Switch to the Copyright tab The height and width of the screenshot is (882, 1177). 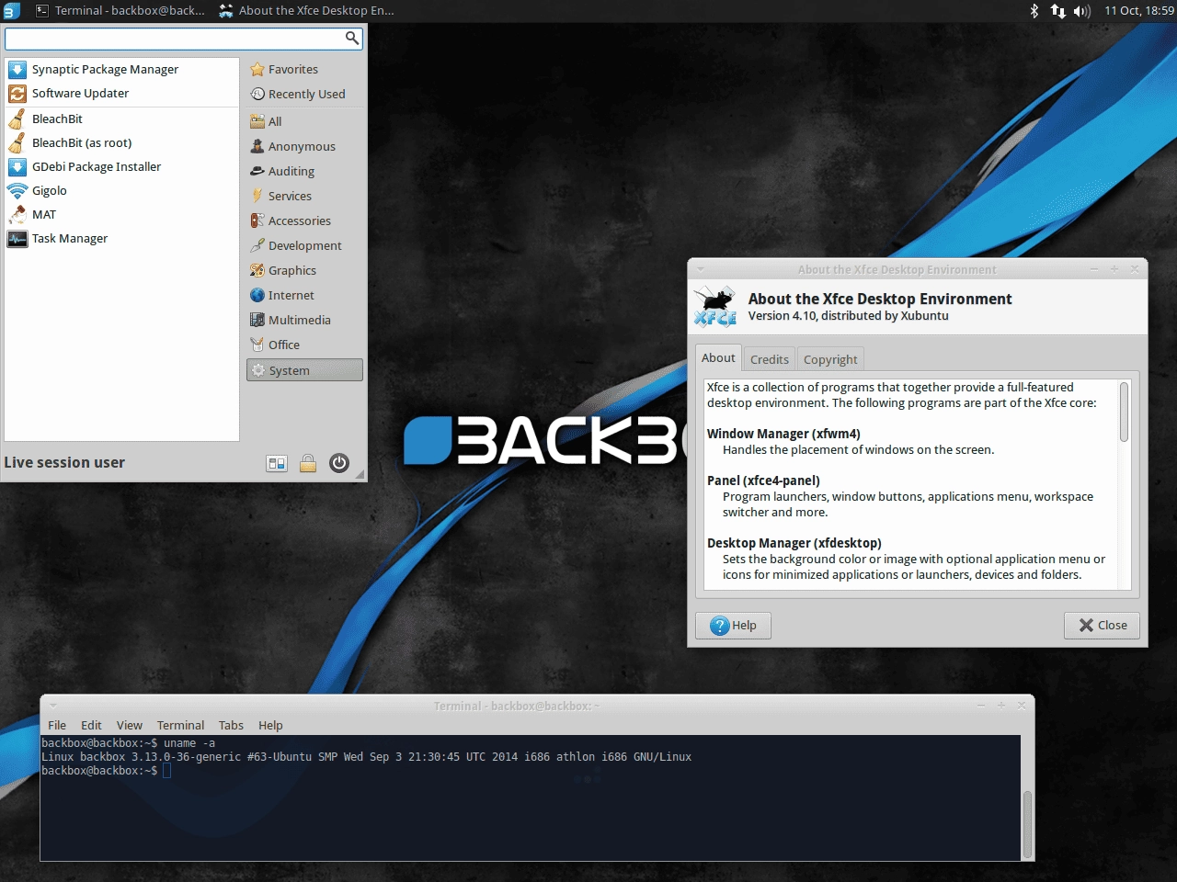tap(830, 359)
